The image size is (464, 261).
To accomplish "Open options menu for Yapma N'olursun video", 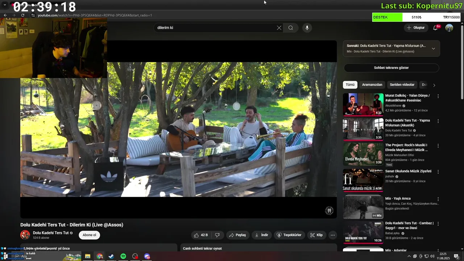I will pyautogui.click(x=438, y=121).
